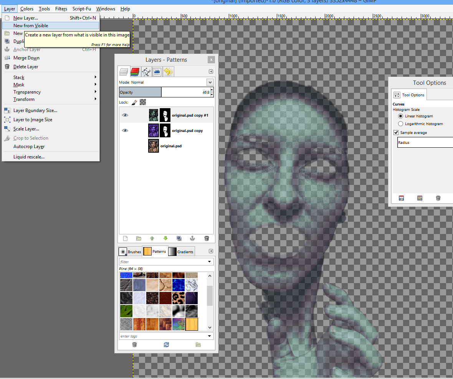The height and width of the screenshot is (379, 453).
Task: Raise the layer with green up arrow
Action: coord(152,238)
